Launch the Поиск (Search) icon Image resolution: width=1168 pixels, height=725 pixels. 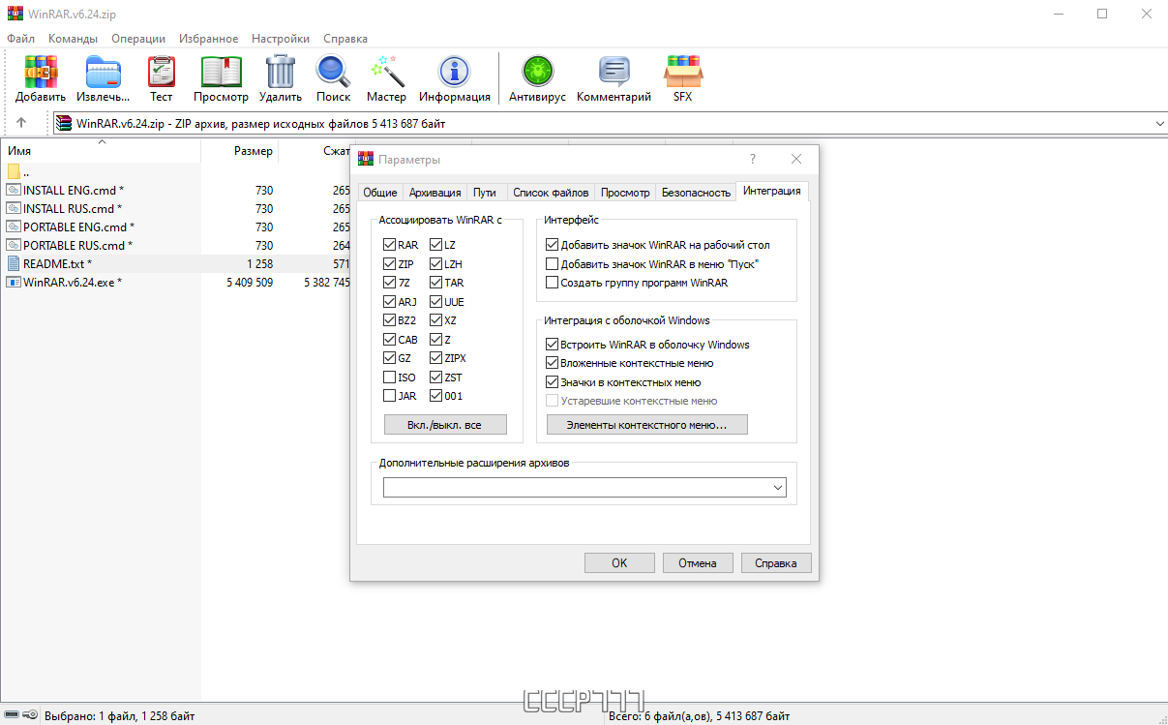332,73
